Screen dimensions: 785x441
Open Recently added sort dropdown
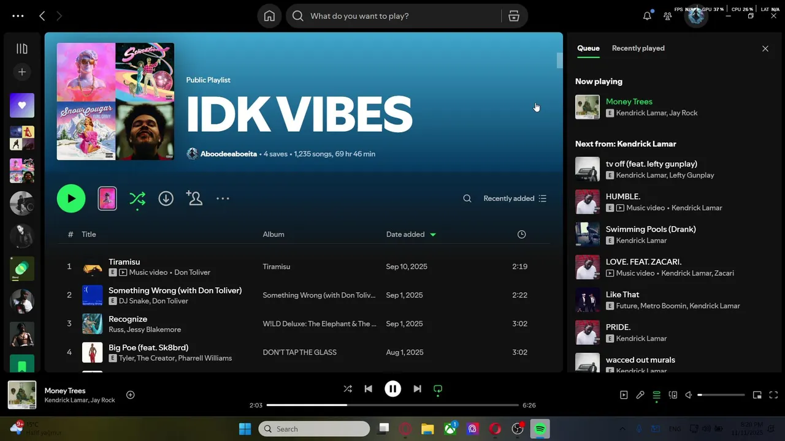pos(515,198)
